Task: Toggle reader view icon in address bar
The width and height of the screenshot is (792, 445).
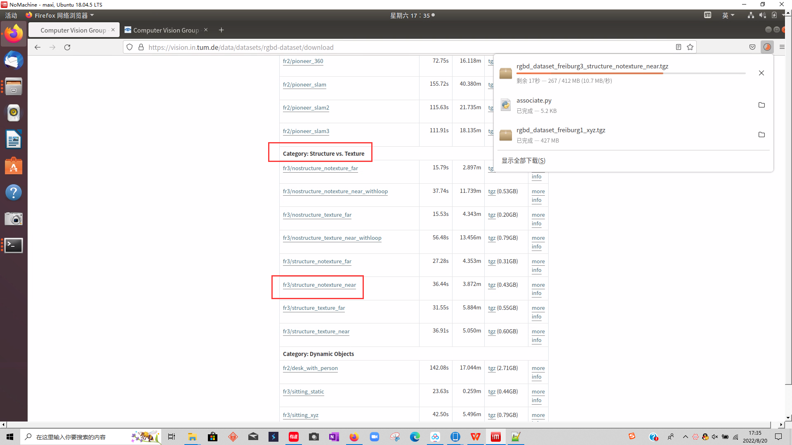Action: (679, 47)
